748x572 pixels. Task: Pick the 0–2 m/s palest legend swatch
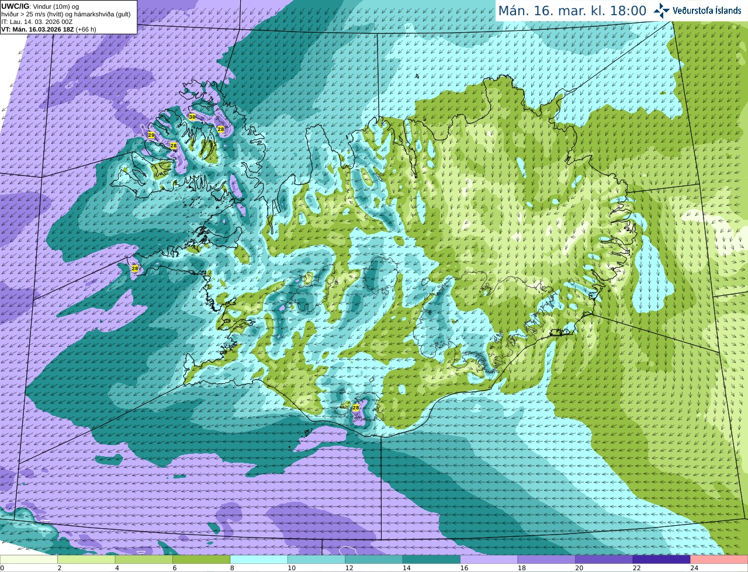tap(29, 560)
